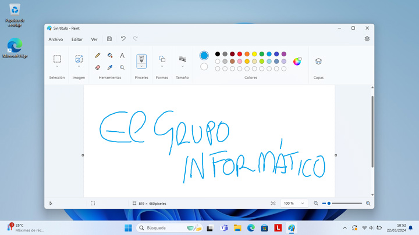Select the Color picker eyedropper tool
Image resolution: width=419 pixels, height=235 pixels.
coord(110,67)
